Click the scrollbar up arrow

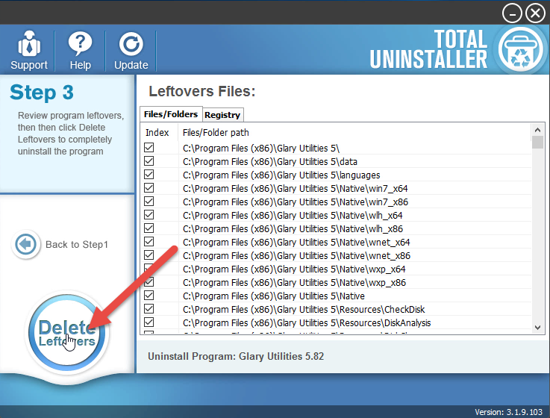coord(537,131)
